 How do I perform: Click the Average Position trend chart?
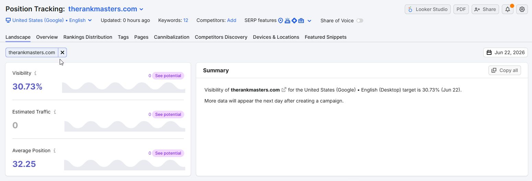tap(125, 165)
